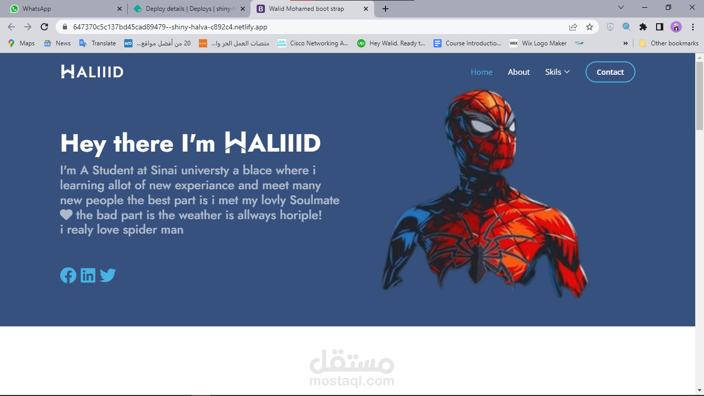Open the Course Introduction bookmark
The width and height of the screenshot is (704, 396).
click(467, 43)
